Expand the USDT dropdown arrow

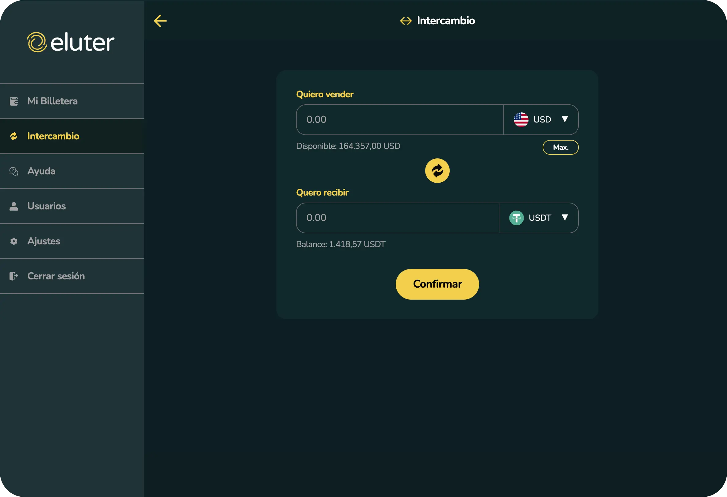565,218
